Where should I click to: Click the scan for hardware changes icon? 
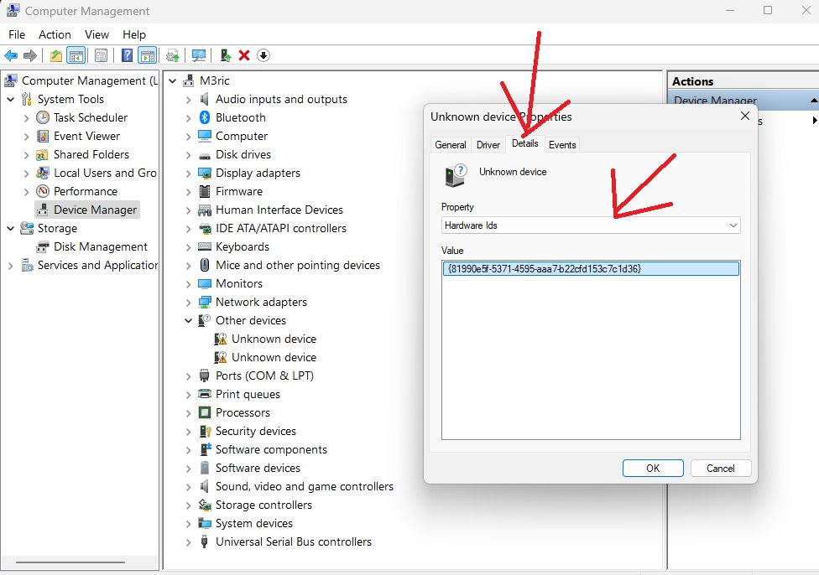pyautogui.click(x=199, y=55)
